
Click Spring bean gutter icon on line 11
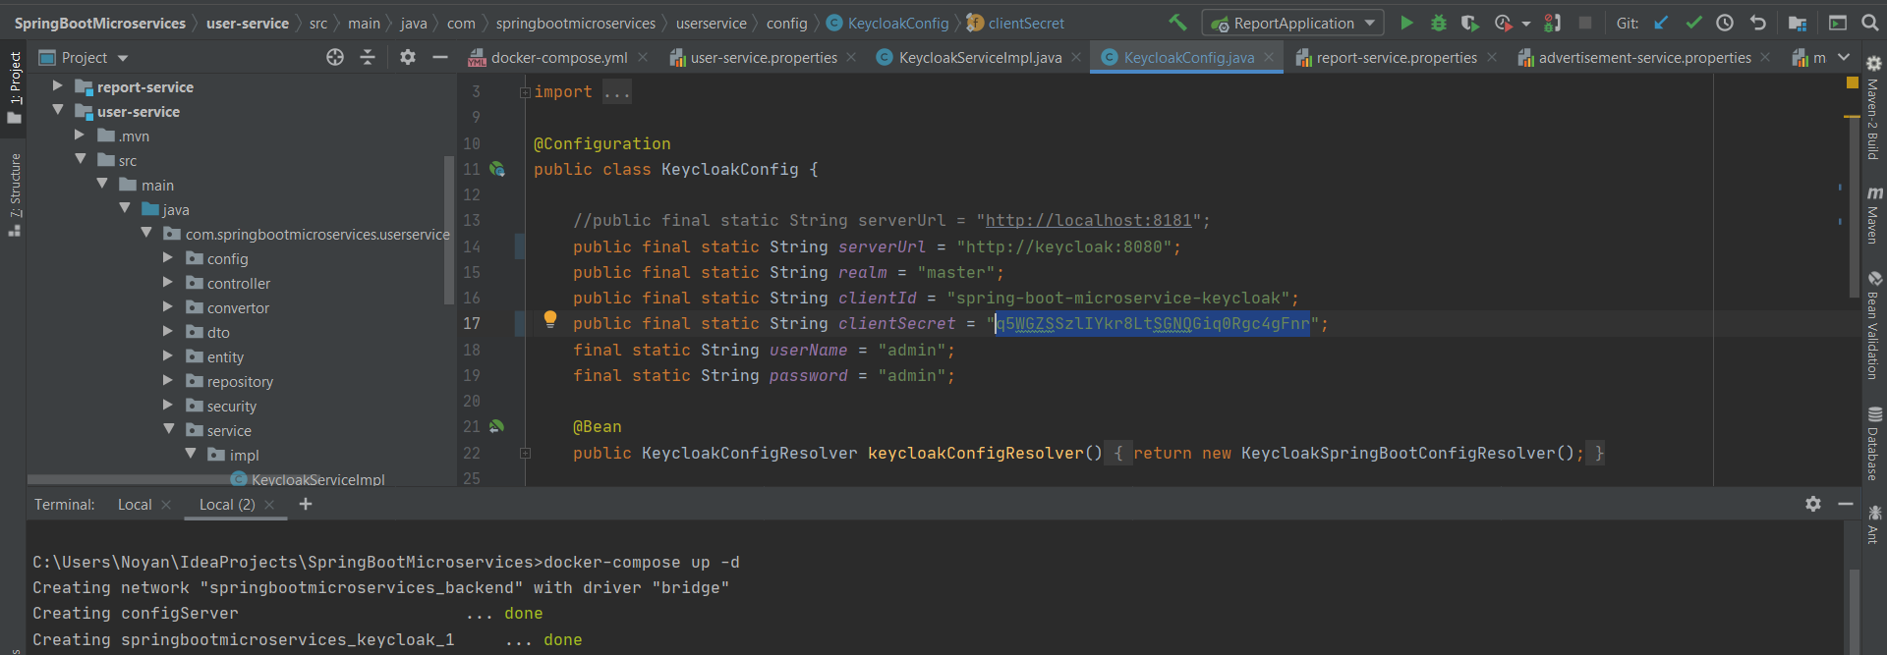click(x=497, y=169)
